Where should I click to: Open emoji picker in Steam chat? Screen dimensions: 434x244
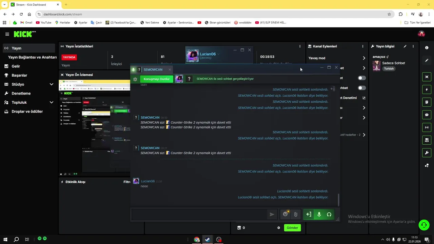[285, 214]
